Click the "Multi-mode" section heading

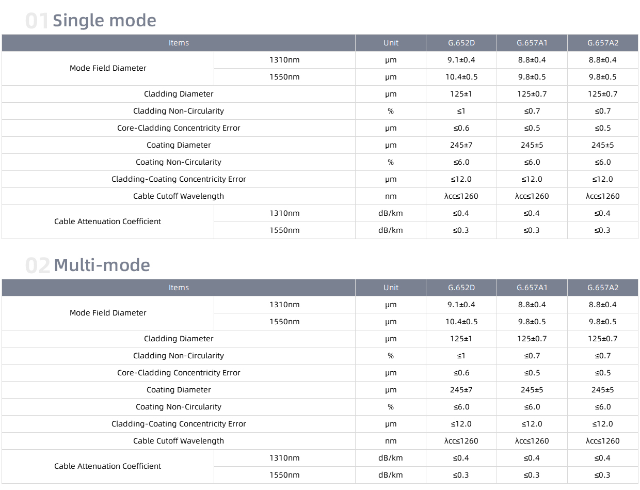[102, 265]
